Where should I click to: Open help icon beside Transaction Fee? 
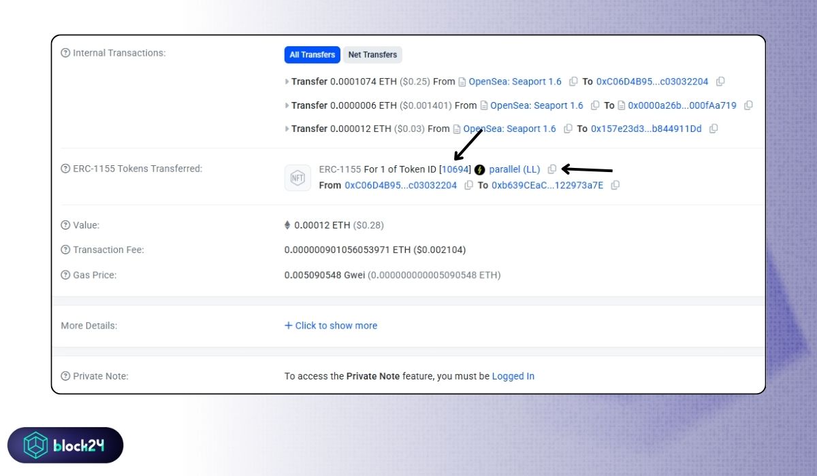point(66,250)
